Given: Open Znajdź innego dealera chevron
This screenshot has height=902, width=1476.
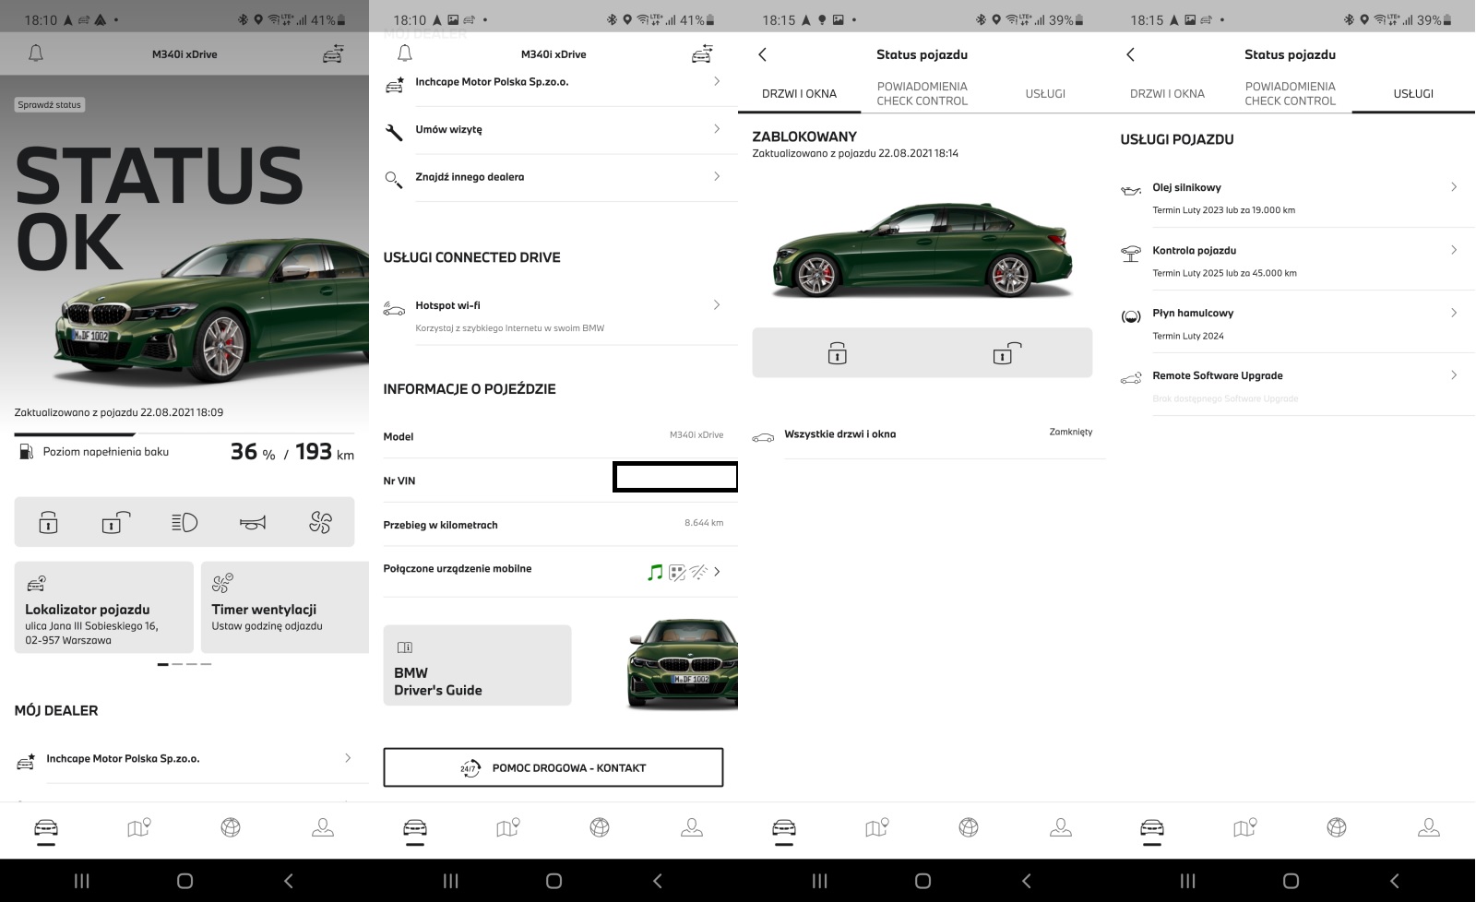Looking at the screenshot, I should coord(717,176).
